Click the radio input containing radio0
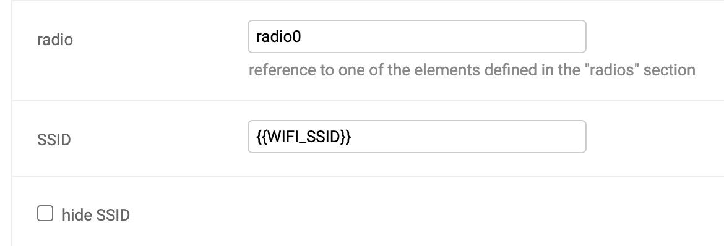The image size is (724, 246). (417, 36)
